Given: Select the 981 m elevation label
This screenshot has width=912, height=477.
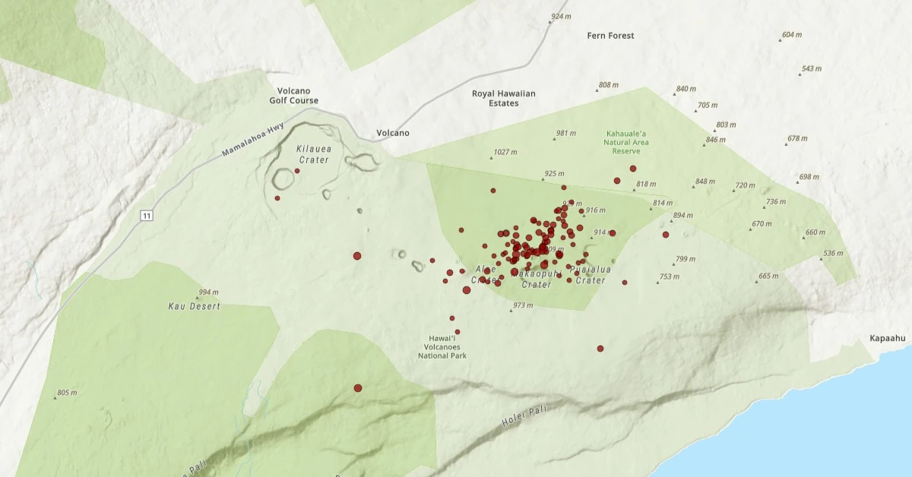Looking at the screenshot, I should pos(566,134).
